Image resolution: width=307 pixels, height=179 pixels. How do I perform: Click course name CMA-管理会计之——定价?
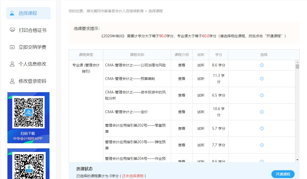click(x=126, y=112)
